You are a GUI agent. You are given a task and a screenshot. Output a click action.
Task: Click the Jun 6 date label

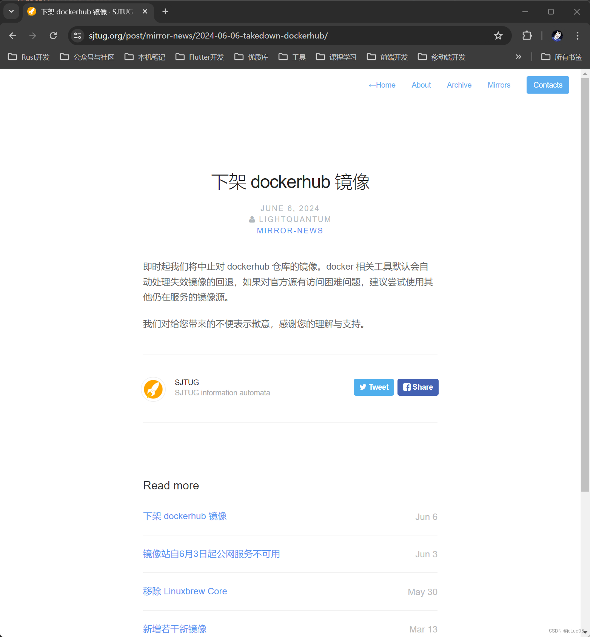point(426,517)
